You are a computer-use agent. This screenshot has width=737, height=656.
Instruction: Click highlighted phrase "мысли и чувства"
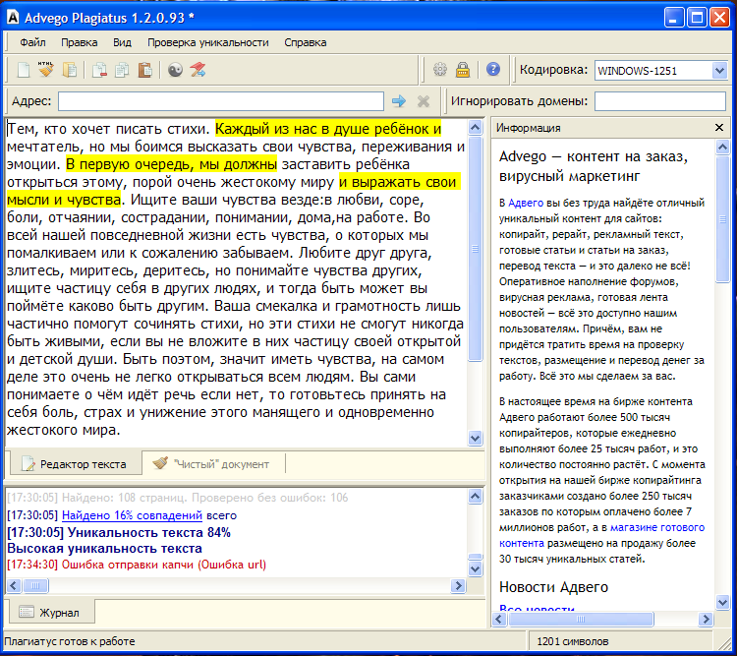[64, 200]
